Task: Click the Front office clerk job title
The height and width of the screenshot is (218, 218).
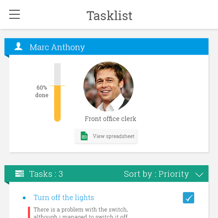Action: click(x=110, y=119)
